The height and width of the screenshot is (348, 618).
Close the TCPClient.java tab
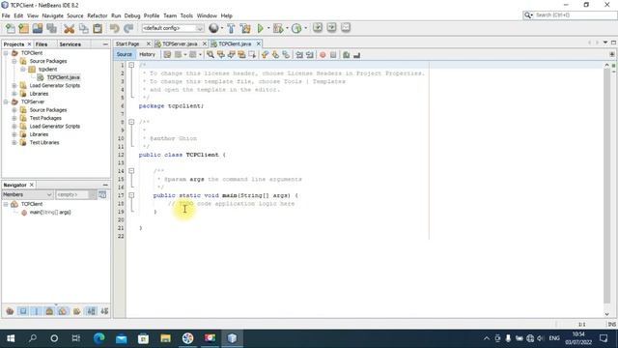pyautogui.click(x=259, y=43)
